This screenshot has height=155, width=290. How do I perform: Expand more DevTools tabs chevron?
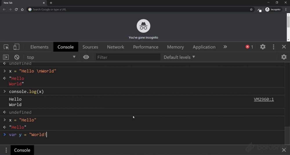[225, 47]
